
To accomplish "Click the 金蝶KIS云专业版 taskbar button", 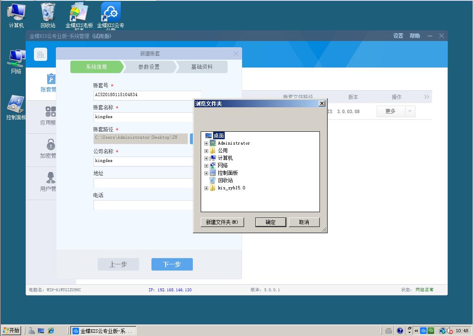I will click(103, 331).
